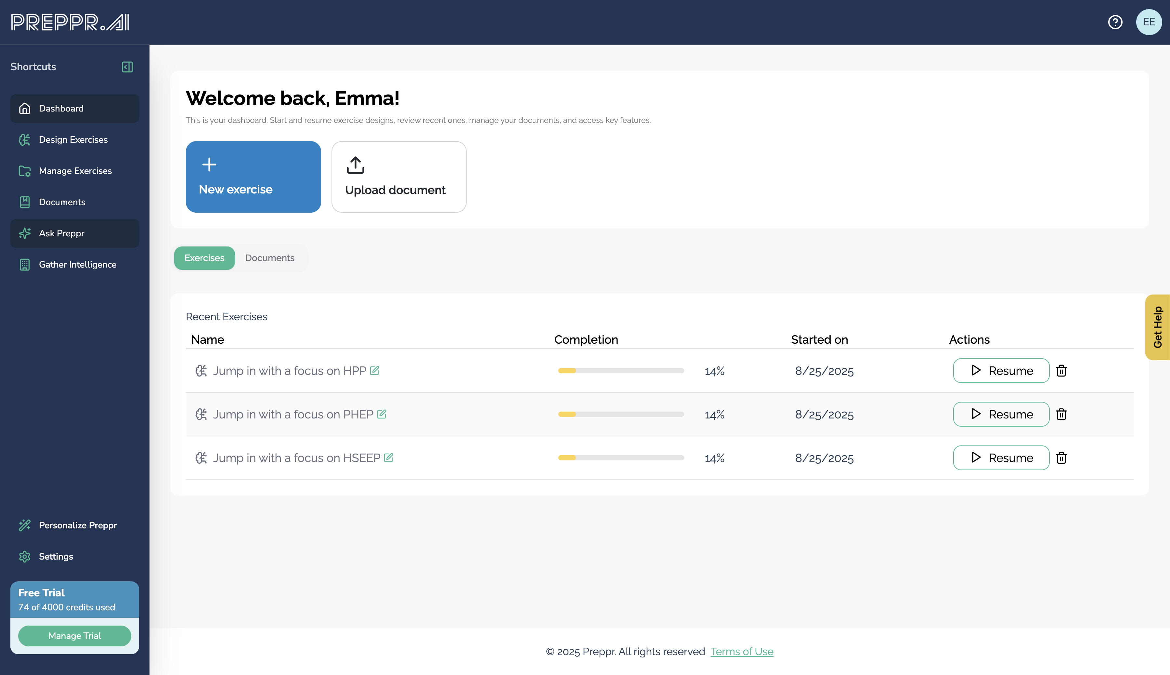Click the brain icon beside PHEP exercise
This screenshot has height=675, width=1170.
coord(201,414)
